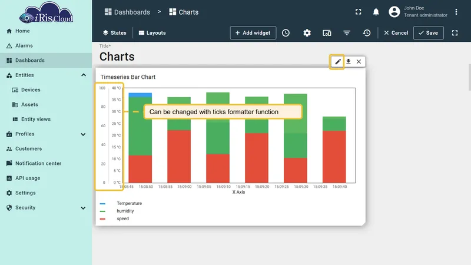Viewport: 471px width, 265px height.
Task: Open the filters icon
Action: (347, 33)
